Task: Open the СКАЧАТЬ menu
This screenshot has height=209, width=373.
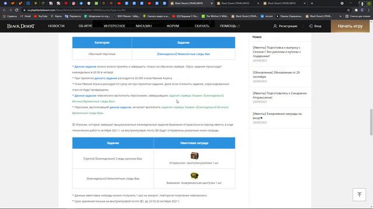Action: pyautogui.click(x=202, y=26)
